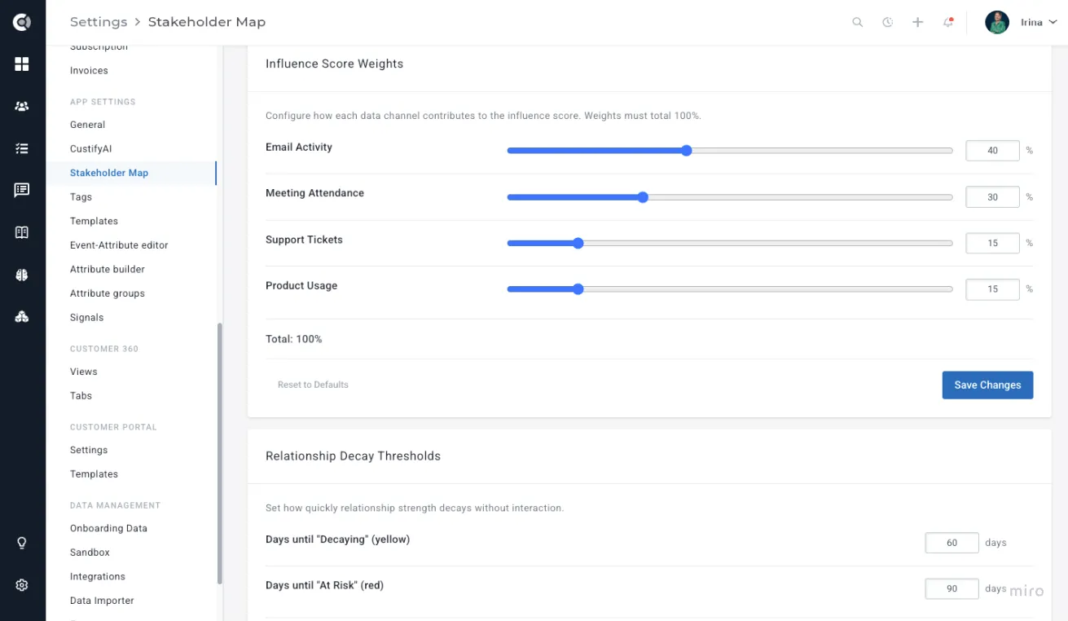Open Attribute groups in sidebar
This screenshot has width=1068, height=621.
(x=108, y=293)
